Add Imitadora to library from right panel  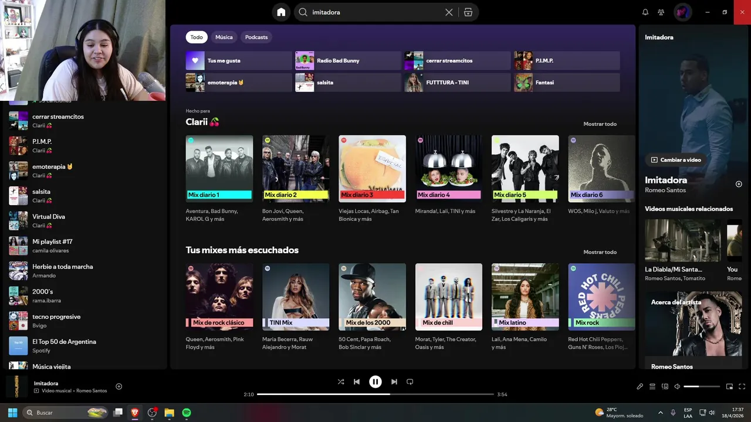click(x=739, y=184)
